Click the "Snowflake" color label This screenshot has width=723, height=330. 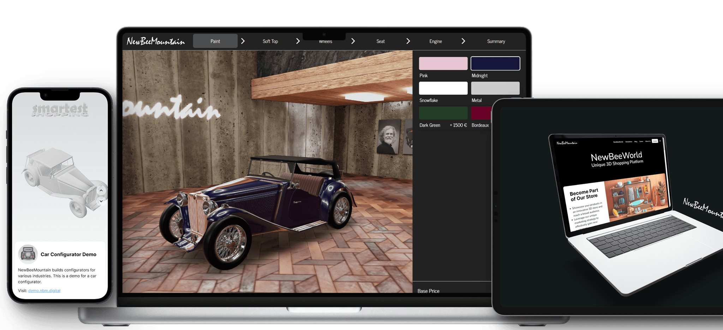[429, 100]
